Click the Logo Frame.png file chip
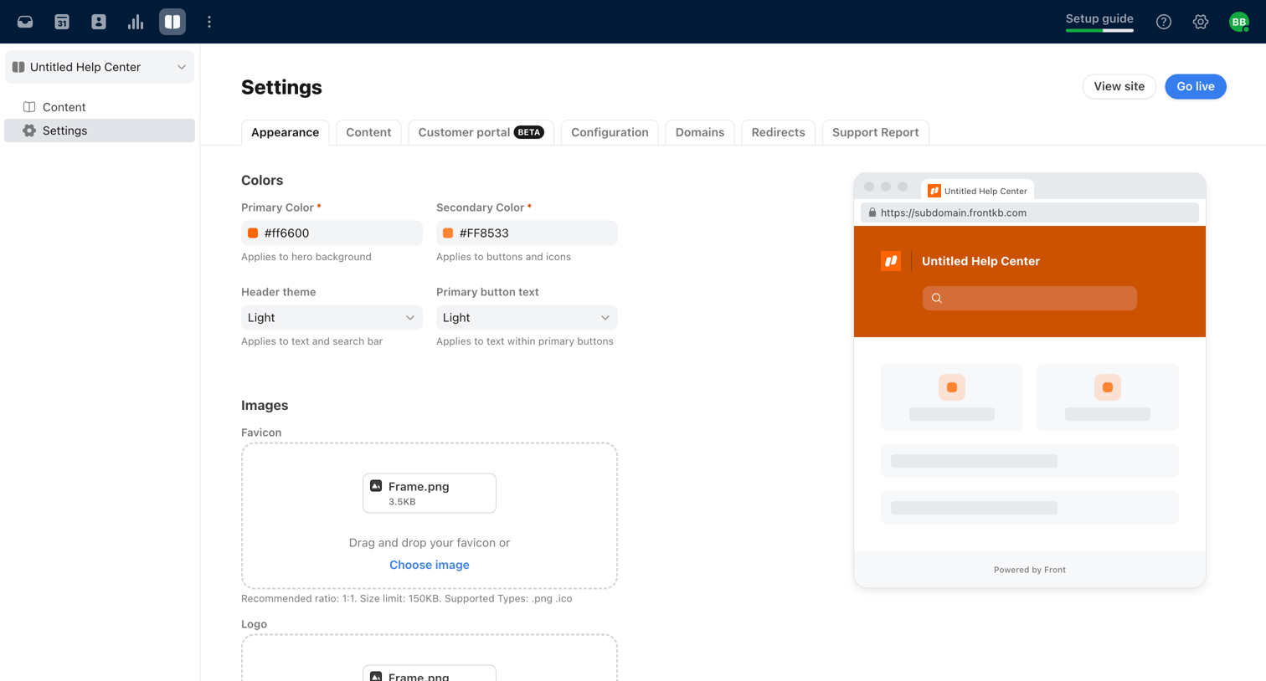Viewport: 1266px width, 681px height. tap(430, 673)
